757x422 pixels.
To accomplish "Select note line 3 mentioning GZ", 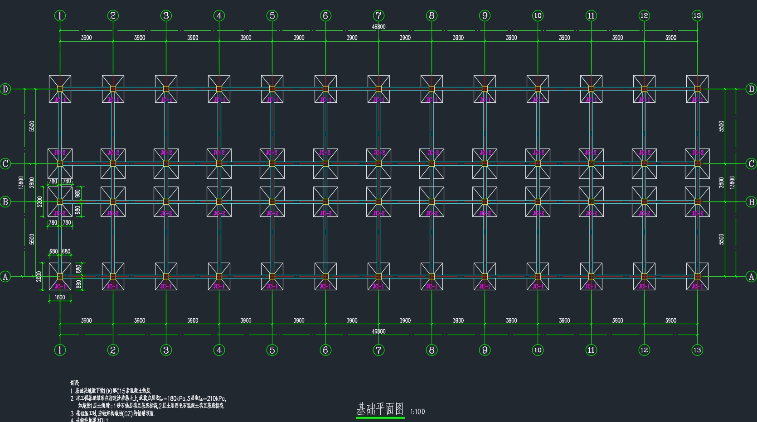I will click(x=112, y=413).
